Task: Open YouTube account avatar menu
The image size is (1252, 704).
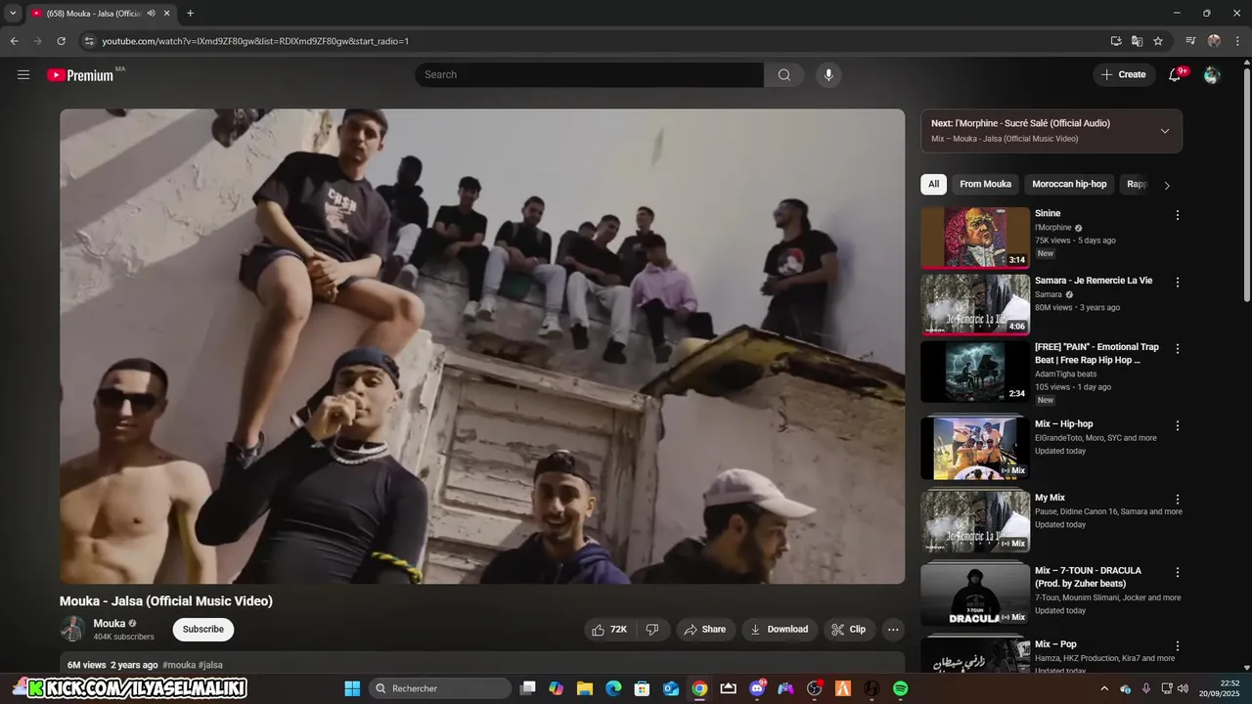Action: pyautogui.click(x=1212, y=74)
